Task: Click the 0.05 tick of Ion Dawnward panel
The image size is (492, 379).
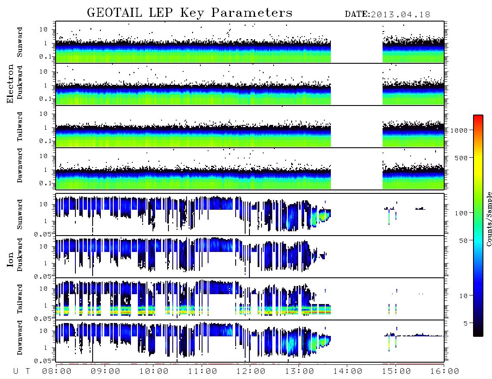Action: [x=42, y=361]
